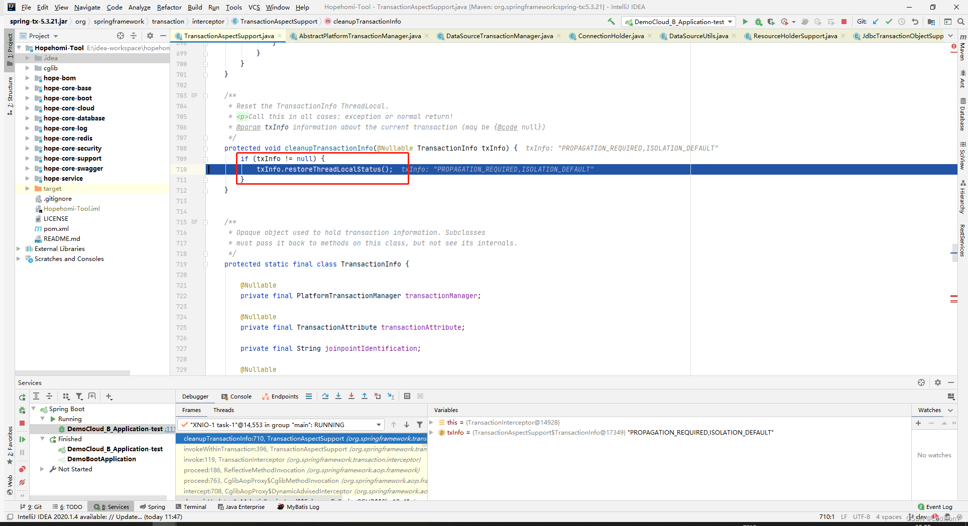Screen dimensions: 968x526
Task: Add new watch with plus icon
Action: pos(918,423)
